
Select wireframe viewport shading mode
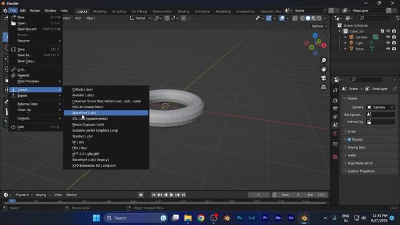[x=302, y=18]
